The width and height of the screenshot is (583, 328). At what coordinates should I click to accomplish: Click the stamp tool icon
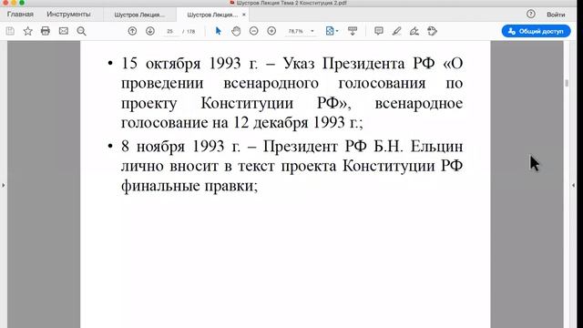432,31
